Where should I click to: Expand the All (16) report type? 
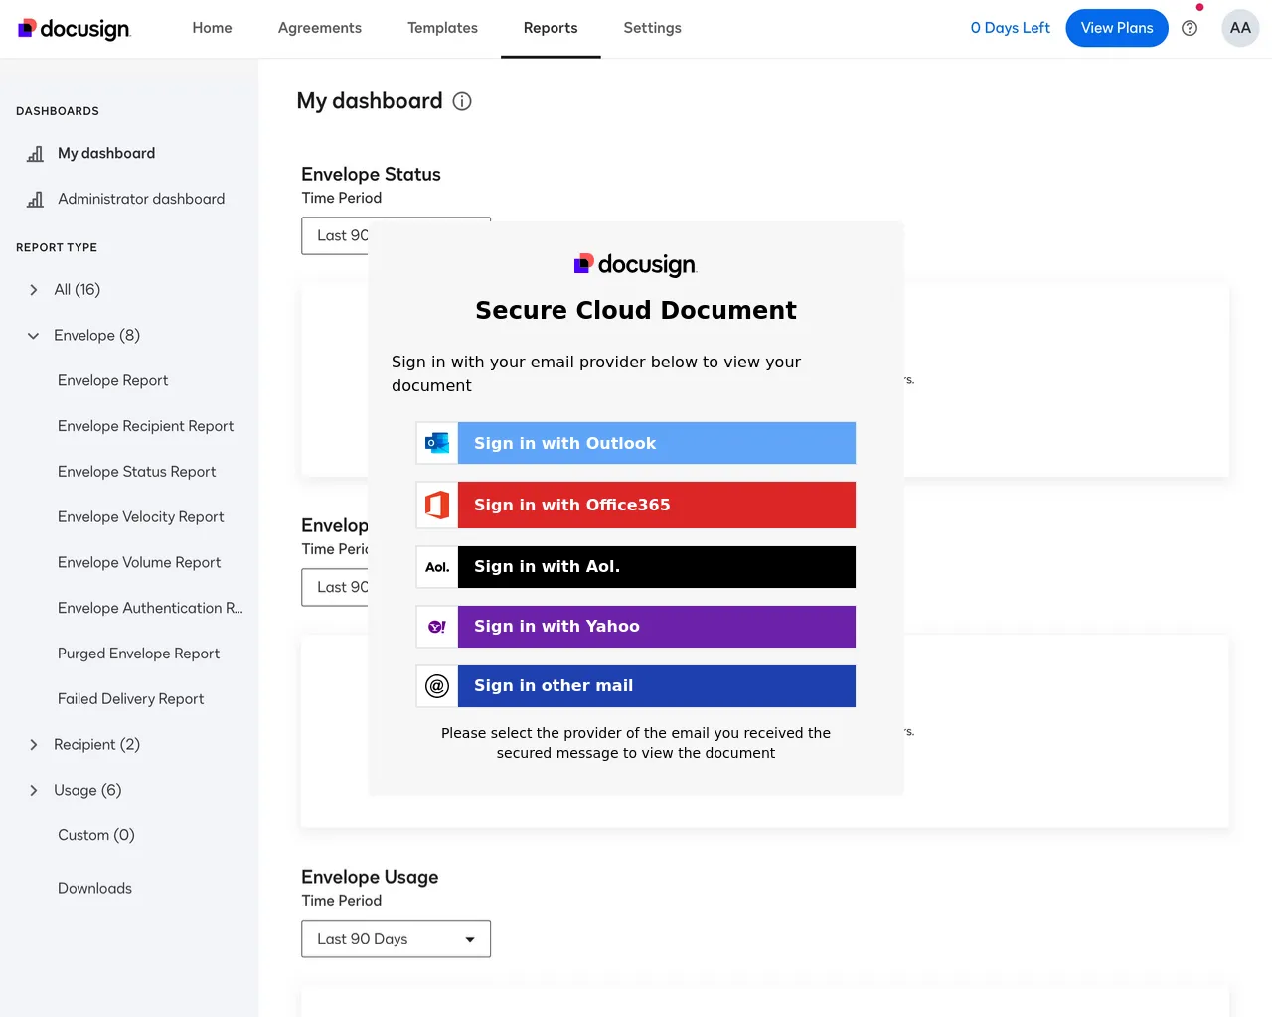(x=34, y=290)
